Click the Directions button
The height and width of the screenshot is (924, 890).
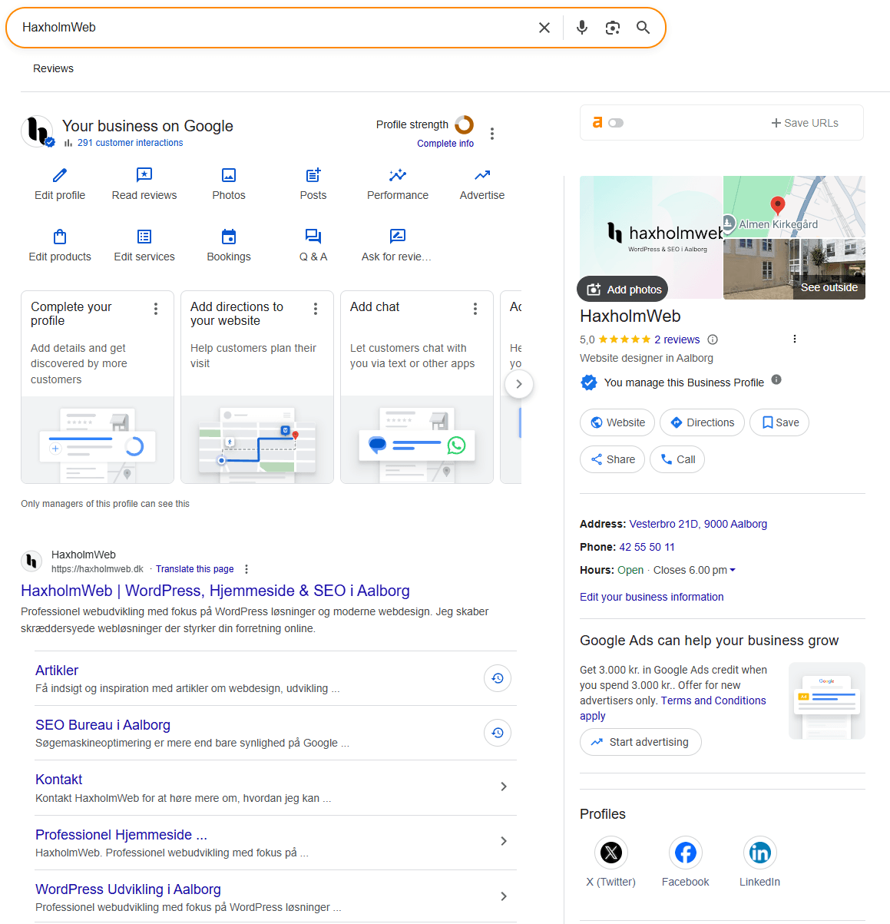tap(701, 422)
